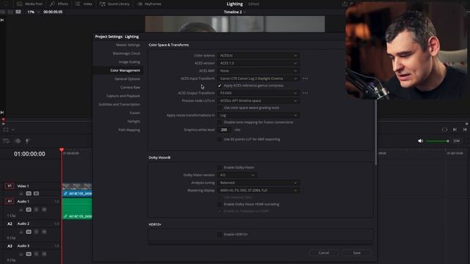Disable Video 1 track icon
Image resolution: width=470 pixels, height=264 pixels.
36,194
